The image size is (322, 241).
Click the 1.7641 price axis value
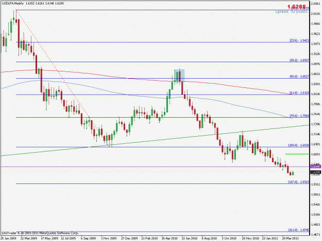pos(316,114)
